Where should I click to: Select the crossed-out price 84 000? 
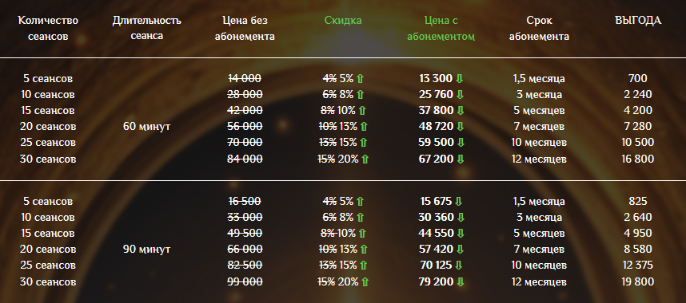245,159
